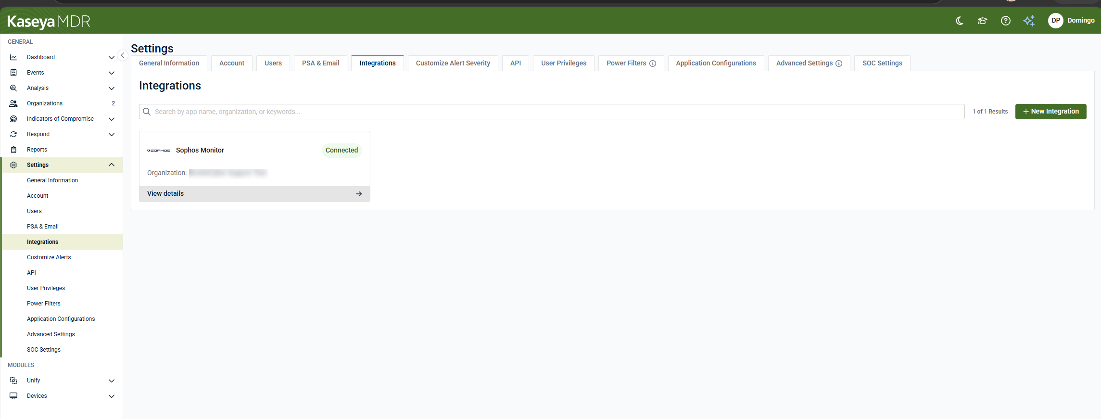Click the Reports clipboard icon
This screenshot has width=1101, height=419.
(13, 150)
